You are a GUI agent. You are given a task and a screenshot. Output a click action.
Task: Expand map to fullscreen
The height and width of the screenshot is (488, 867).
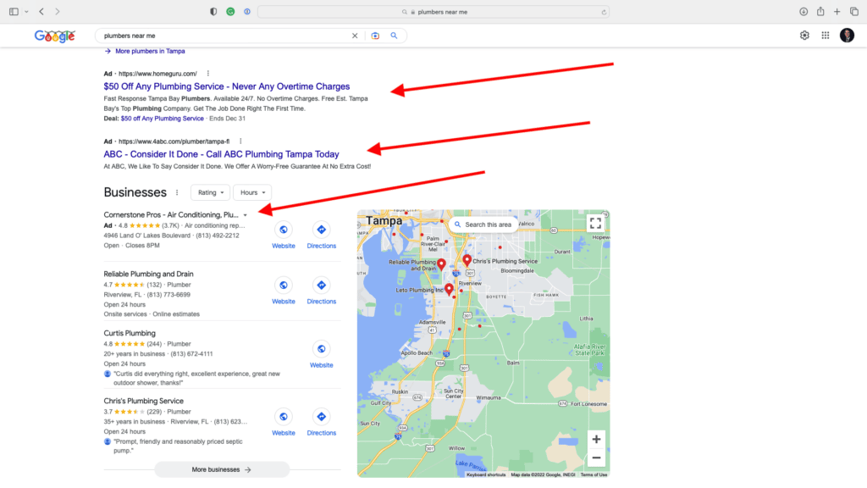(x=595, y=223)
